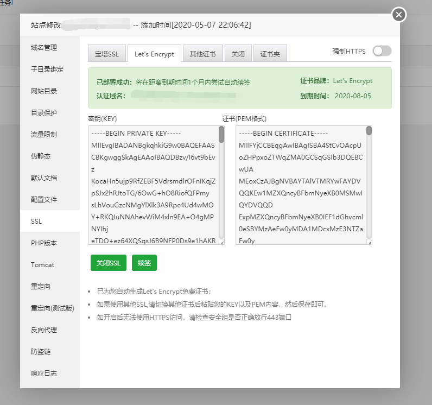
Task: Click the certificate box scrollbar
Action: point(369,131)
